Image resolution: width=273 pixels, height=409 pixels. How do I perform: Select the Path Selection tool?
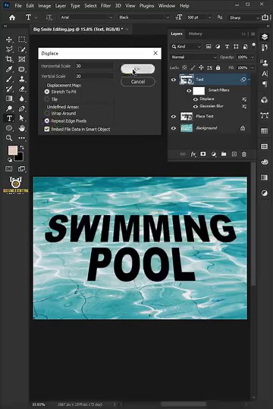[22, 118]
